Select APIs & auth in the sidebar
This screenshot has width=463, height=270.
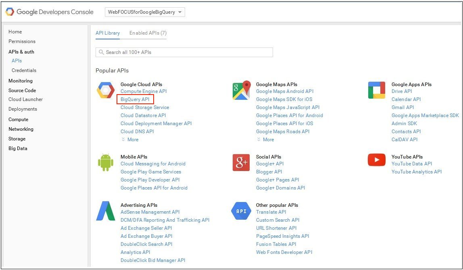tap(21, 52)
